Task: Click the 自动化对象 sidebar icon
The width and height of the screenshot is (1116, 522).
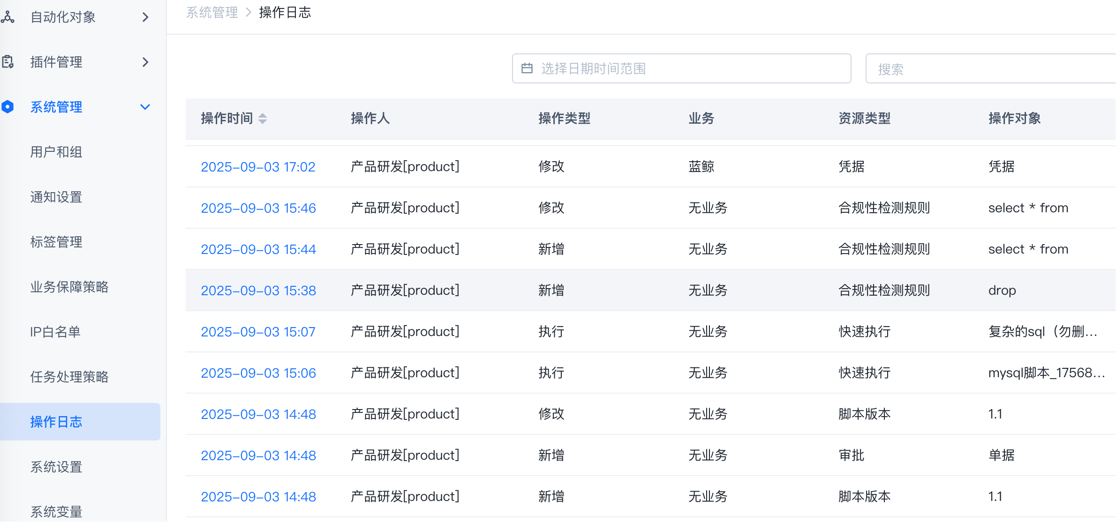Action: click(8, 17)
